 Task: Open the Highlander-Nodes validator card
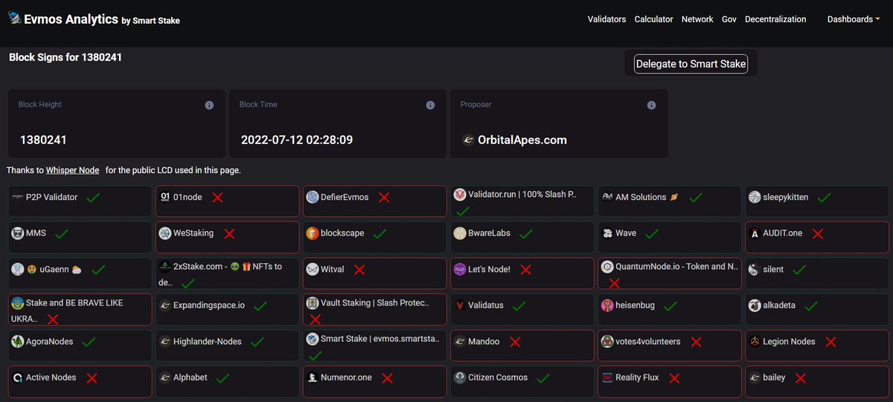[x=227, y=346]
